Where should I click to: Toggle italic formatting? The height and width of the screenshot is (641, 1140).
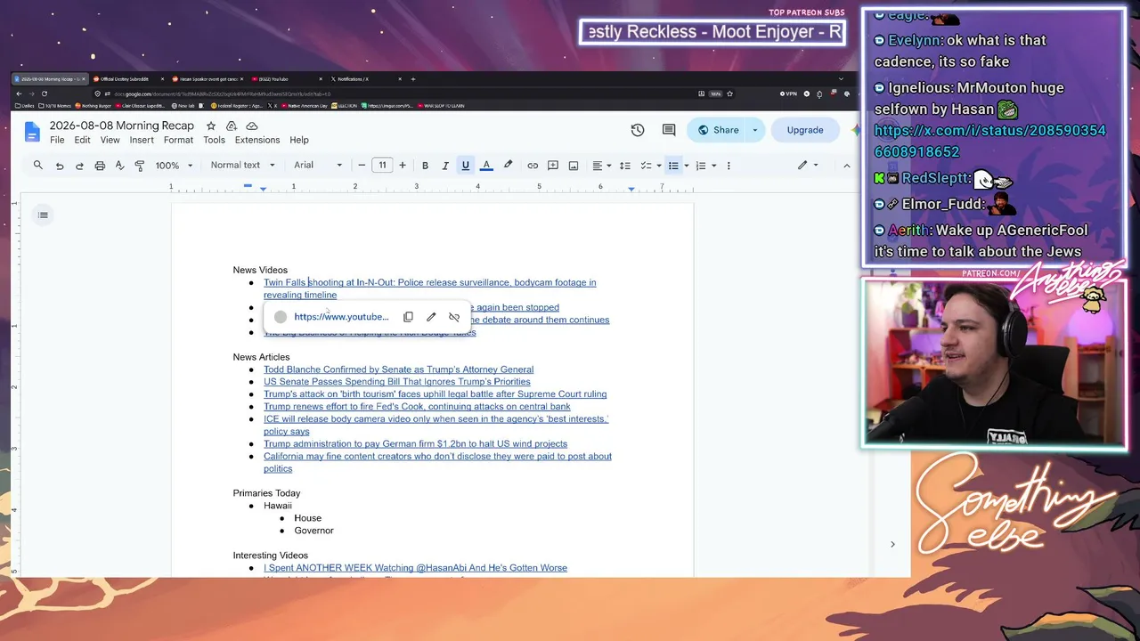point(445,166)
